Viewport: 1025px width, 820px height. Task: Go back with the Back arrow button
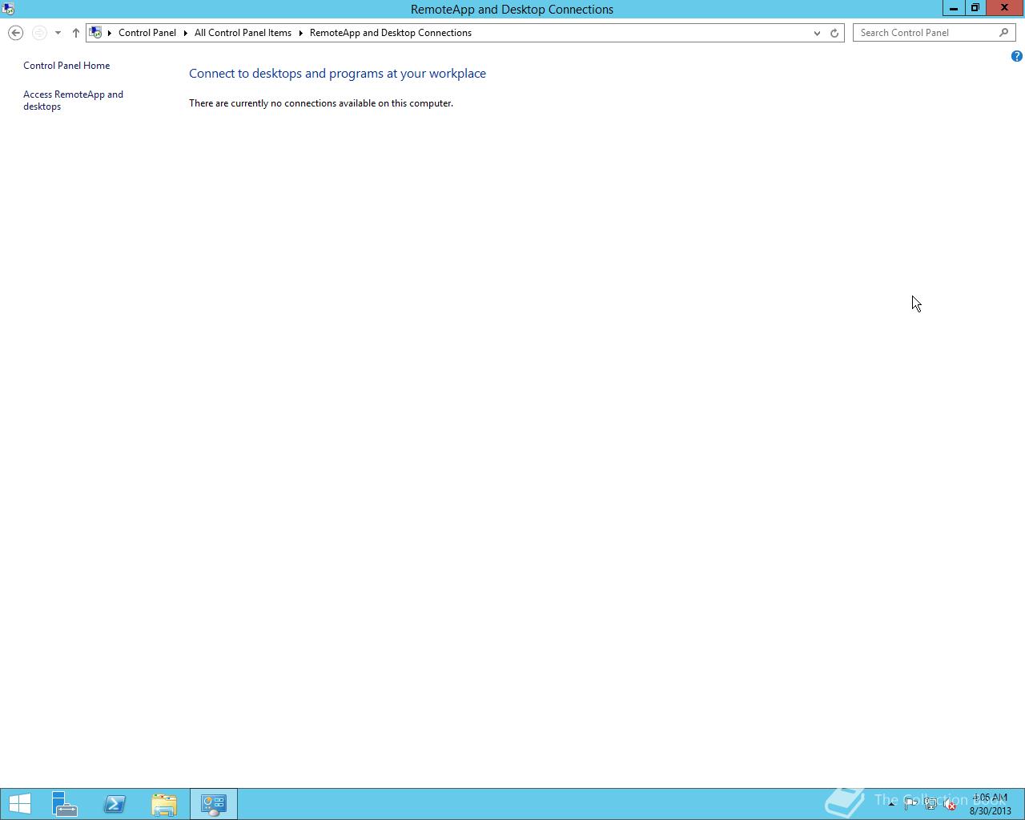pos(15,33)
